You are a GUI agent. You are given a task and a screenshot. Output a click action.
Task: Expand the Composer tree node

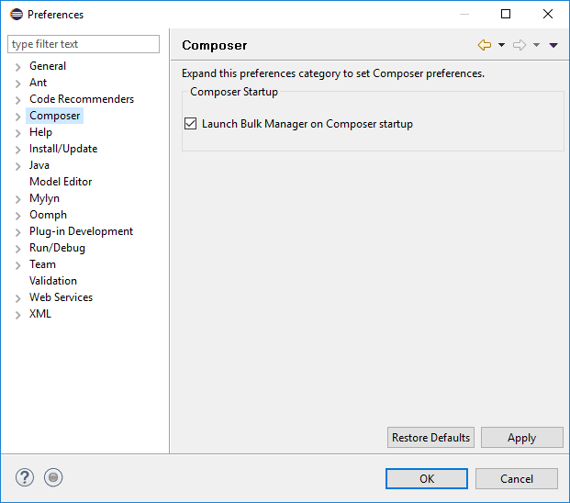click(x=17, y=117)
